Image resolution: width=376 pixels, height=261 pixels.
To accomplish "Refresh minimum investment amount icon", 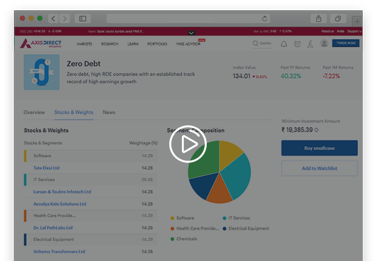I will 316,130.
